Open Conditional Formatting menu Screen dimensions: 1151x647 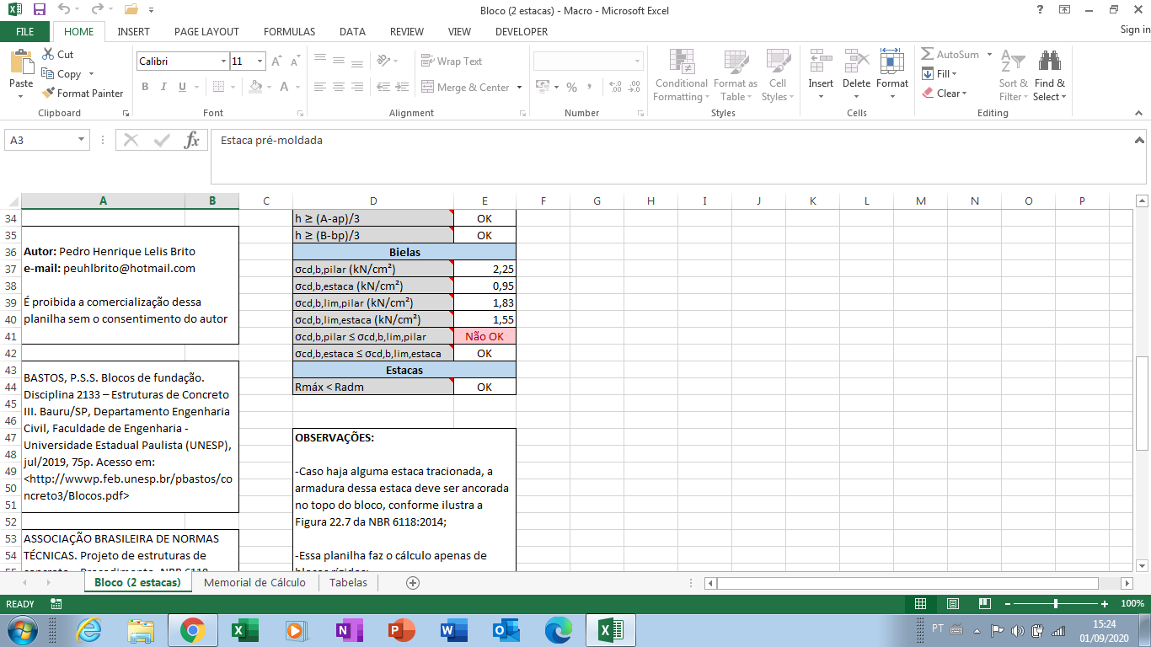(x=681, y=74)
